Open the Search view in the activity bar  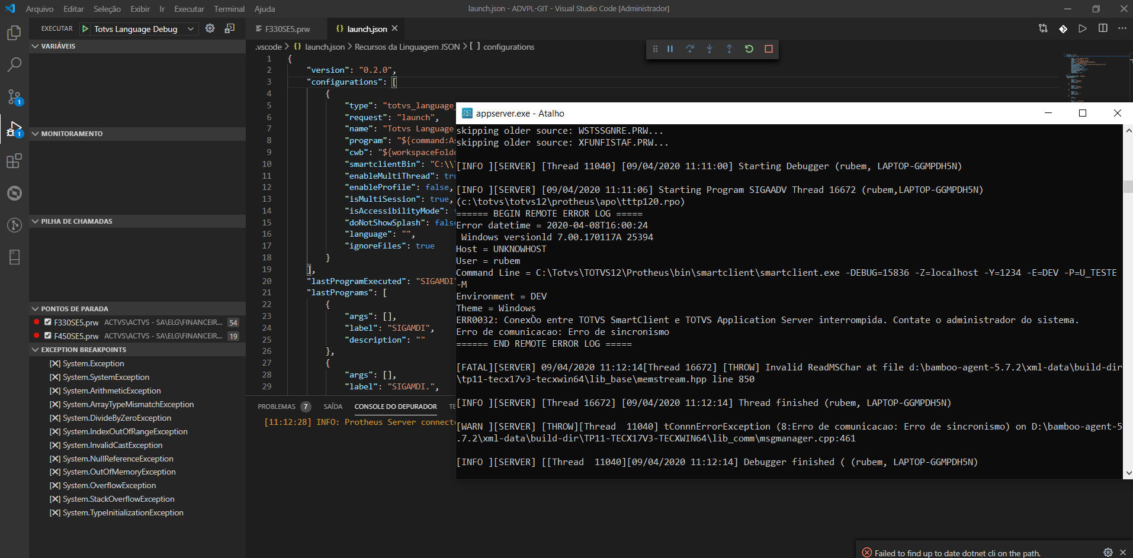14,64
